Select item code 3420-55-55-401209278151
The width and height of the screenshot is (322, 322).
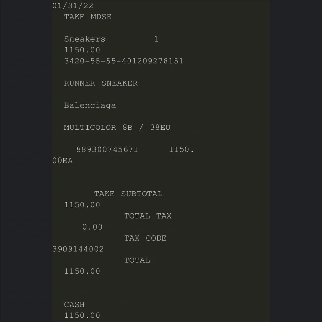pos(124,61)
